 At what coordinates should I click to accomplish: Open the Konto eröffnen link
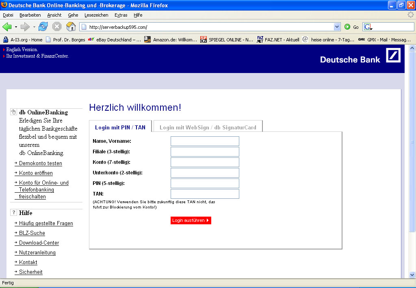36,173
